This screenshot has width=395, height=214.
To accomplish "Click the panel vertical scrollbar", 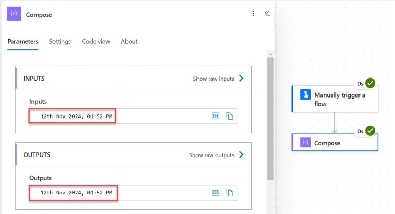I will click(x=270, y=118).
